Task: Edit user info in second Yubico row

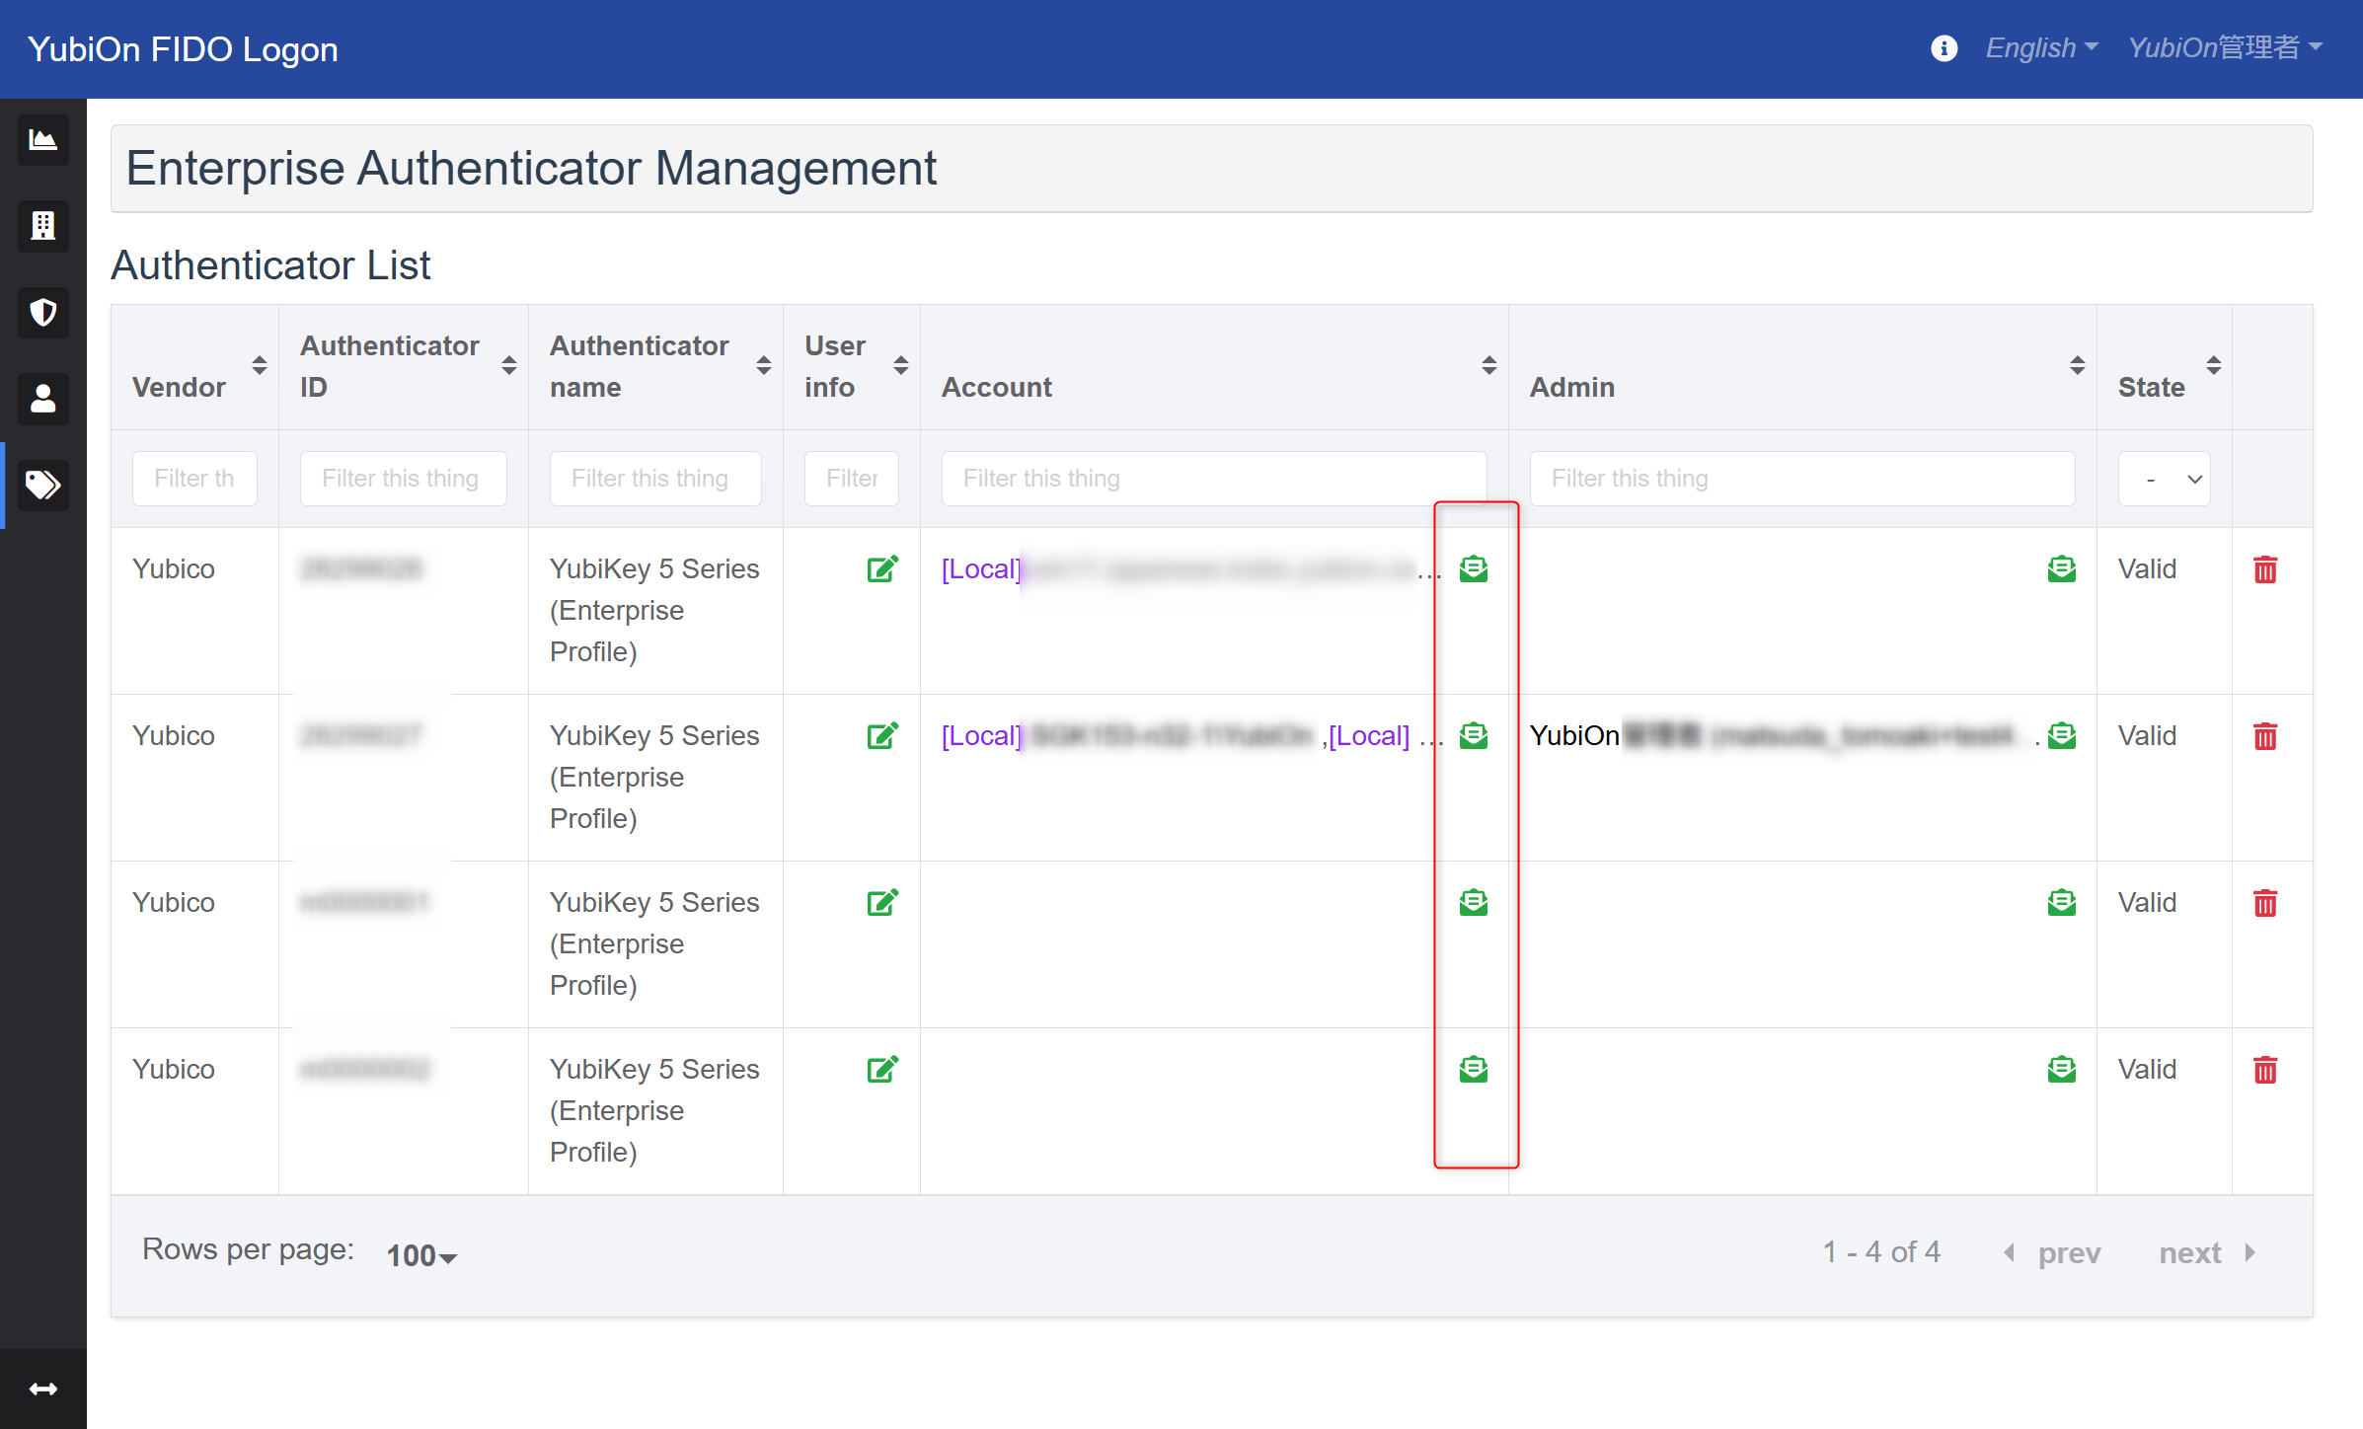Action: click(882, 735)
